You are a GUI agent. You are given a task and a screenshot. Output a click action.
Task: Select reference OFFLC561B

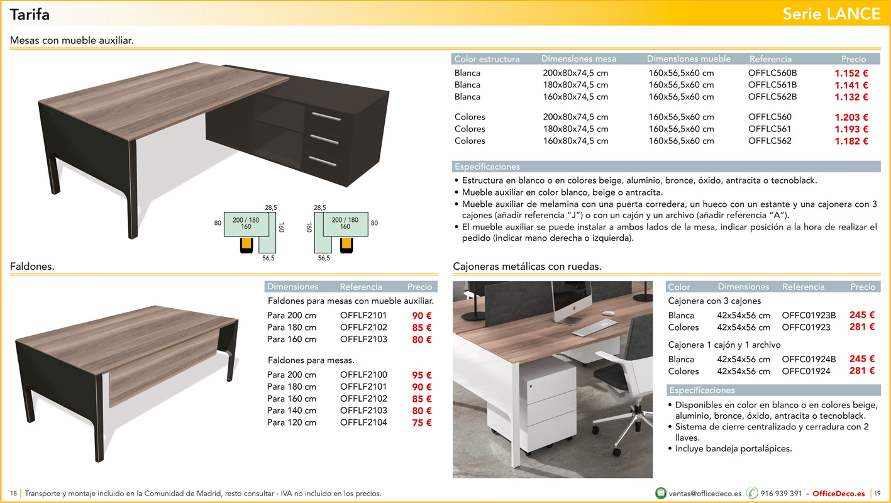(772, 85)
